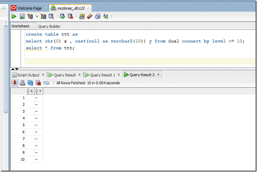Screen dimensions: 257x172
Task: Click printer icon in results toolbar
Action: click(x=22, y=83)
